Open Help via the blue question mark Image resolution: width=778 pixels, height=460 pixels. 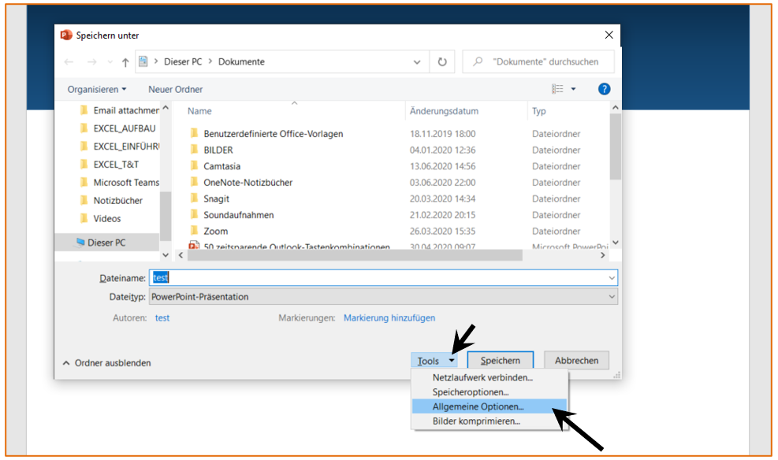[x=604, y=89]
